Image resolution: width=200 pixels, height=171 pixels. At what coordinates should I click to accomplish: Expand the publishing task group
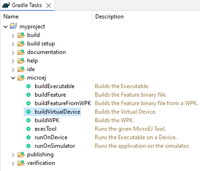(13, 155)
